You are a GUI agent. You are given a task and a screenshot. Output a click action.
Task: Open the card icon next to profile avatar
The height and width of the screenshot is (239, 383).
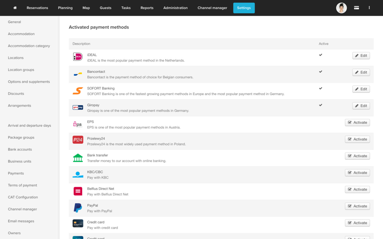(356, 8)
